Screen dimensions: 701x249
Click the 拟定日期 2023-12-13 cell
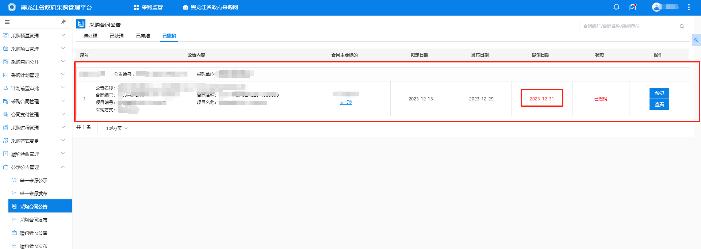[x=421, y=99]
